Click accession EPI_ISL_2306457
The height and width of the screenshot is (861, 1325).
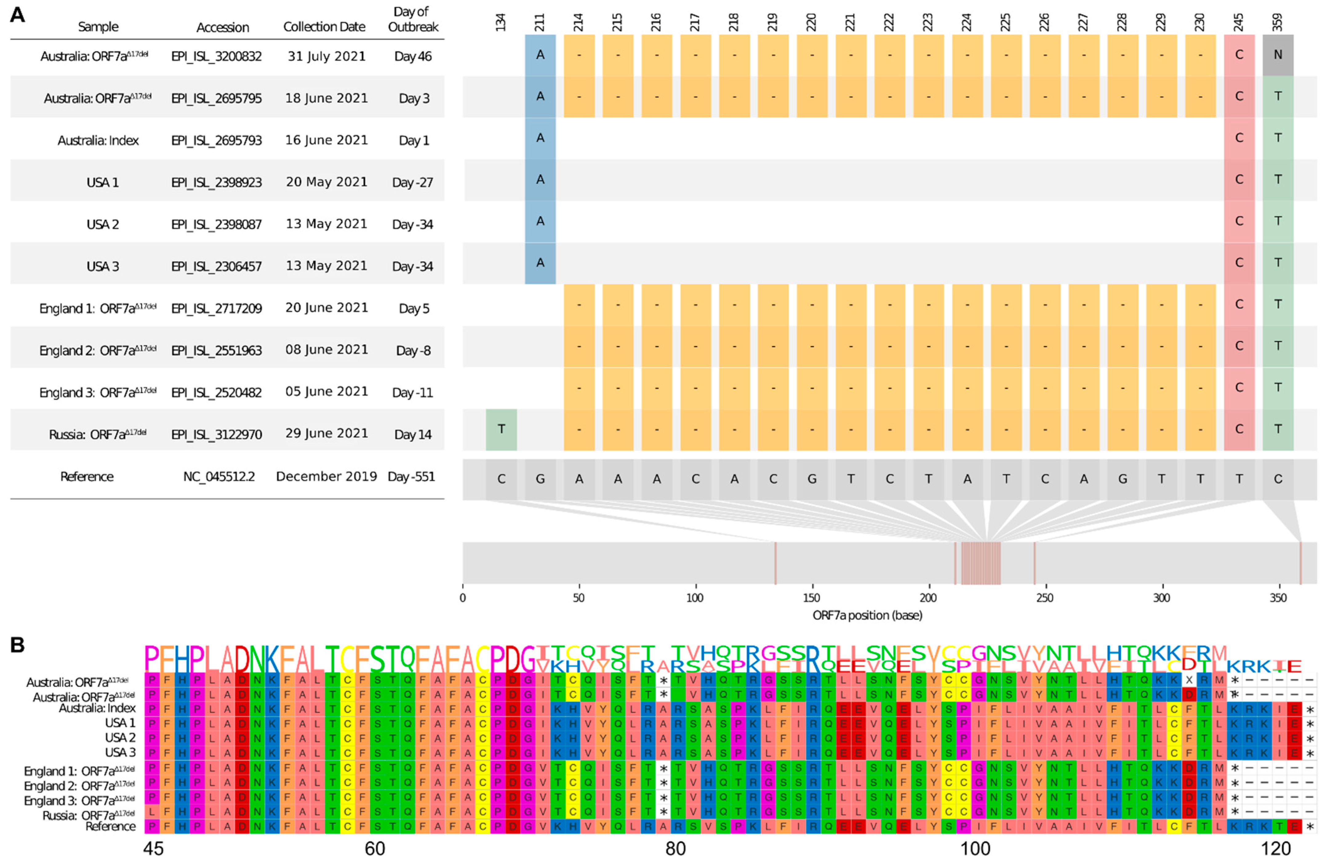pyautogui.click(x=217, y=266)
